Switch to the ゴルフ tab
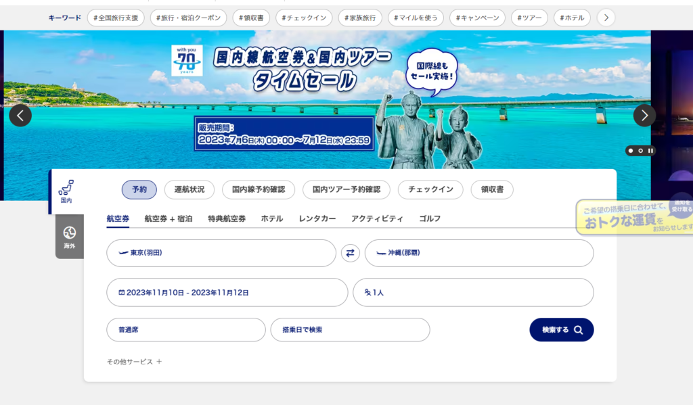This screenshot has height=405, width=693. click(430, 218)
